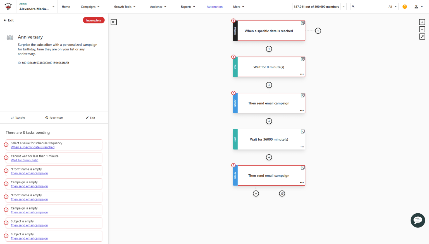Zoom in on the workflow canvas

tap(422, 22)
